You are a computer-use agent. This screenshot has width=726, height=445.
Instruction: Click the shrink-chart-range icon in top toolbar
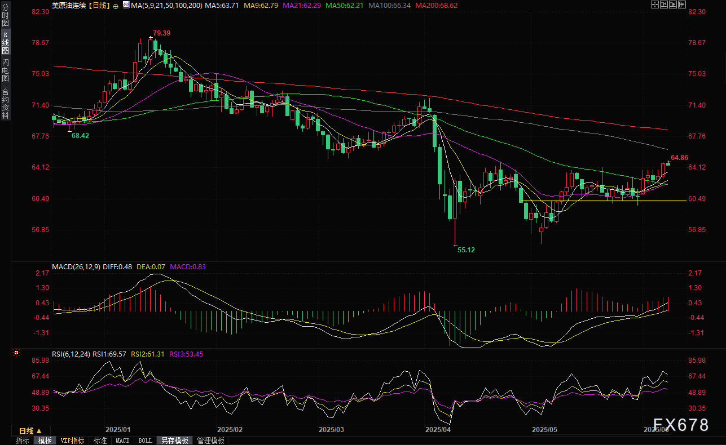[x=664, y=5]
